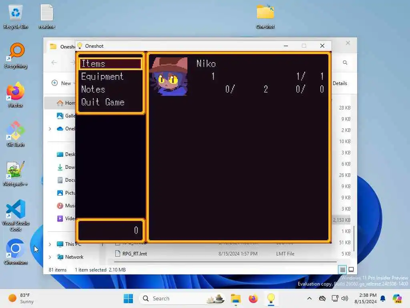Launch Visual Studio Code from desktop
This screenshot has width=410, height=308.
[16, 216]
